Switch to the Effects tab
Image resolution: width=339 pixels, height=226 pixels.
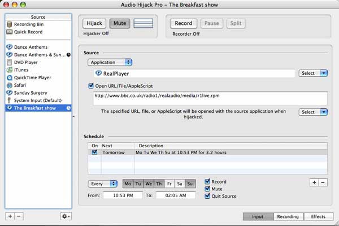[x=319, y=216]
